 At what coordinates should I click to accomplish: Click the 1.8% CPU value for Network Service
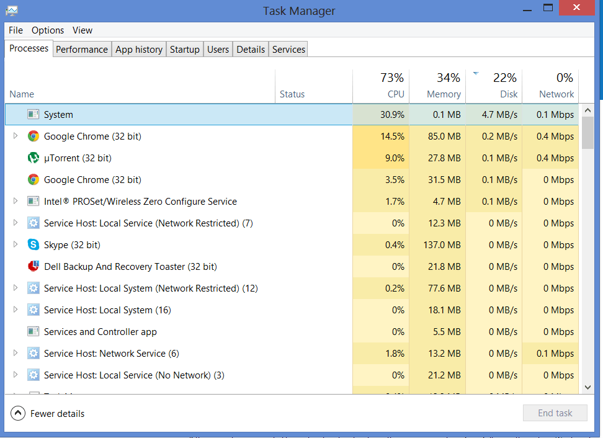(x=395, y=354)
